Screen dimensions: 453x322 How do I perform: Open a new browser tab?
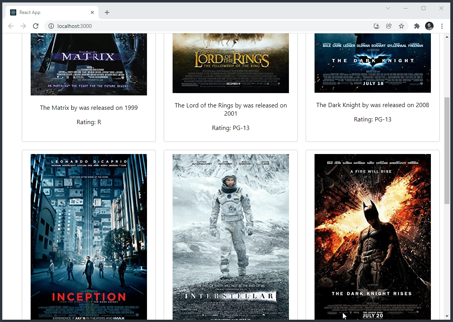coord(107,12)
